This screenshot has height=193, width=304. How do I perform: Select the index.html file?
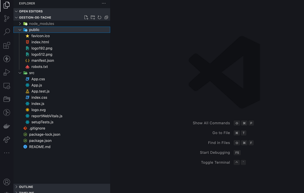[x=40, y=42]
